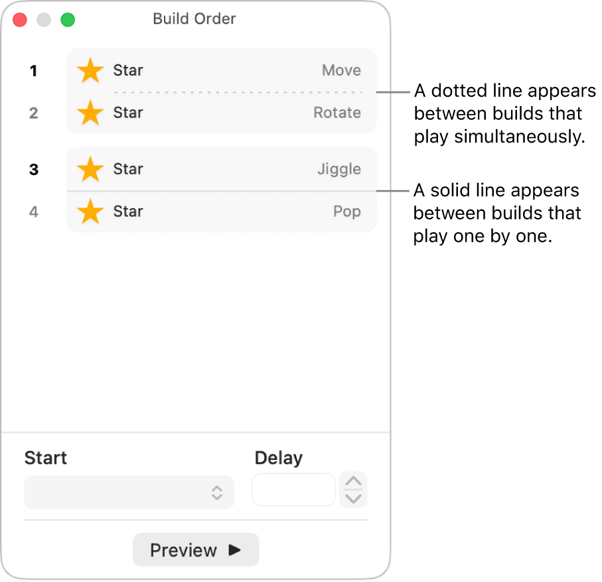Click the star icon beside Rotate

90,113
